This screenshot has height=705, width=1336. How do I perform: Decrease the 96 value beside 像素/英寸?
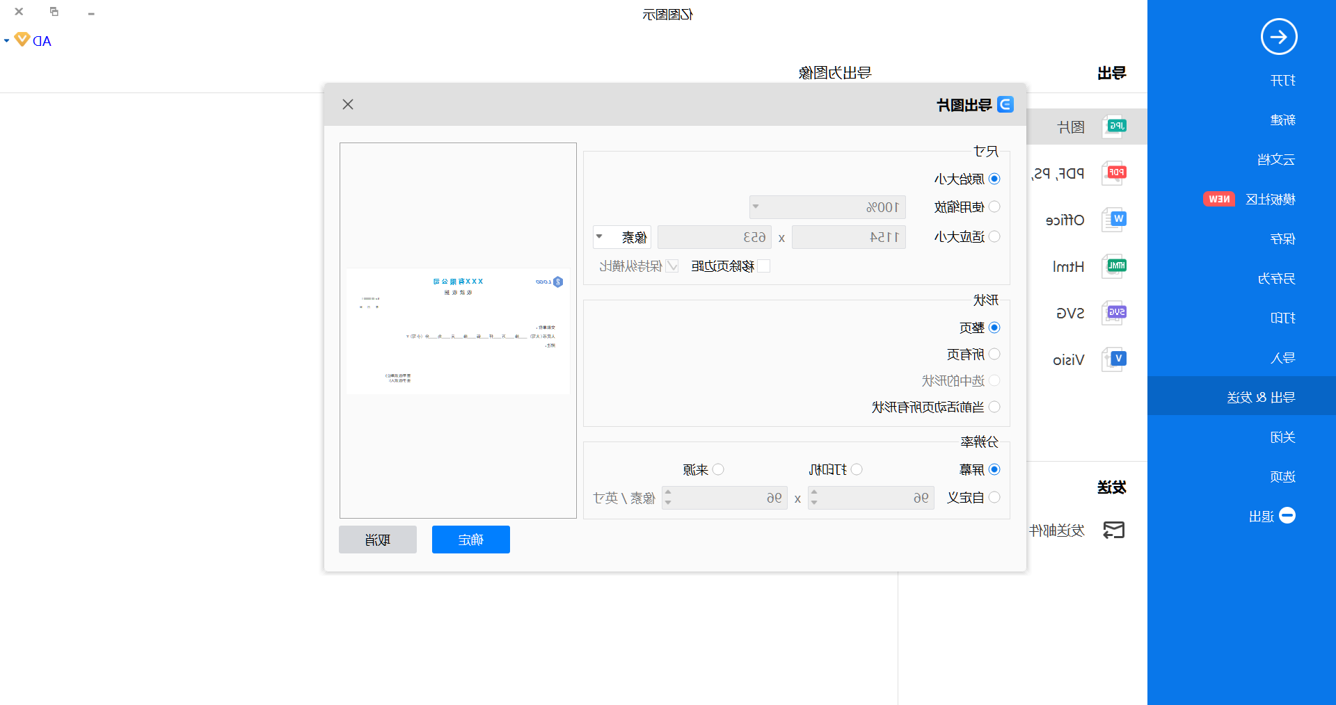[668, 503]
